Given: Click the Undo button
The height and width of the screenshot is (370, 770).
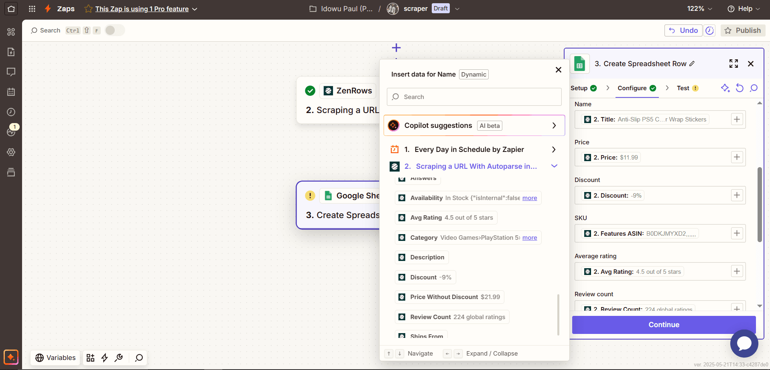Looking at the screenshot, I should (x=683, y=30).
